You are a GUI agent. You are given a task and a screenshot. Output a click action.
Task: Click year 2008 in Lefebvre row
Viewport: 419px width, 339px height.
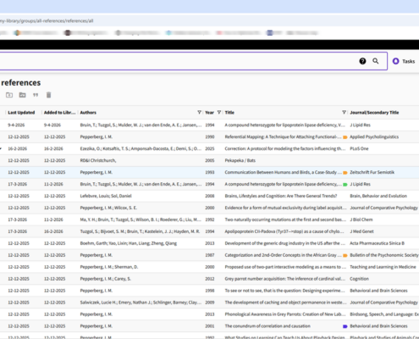[210, 196]
